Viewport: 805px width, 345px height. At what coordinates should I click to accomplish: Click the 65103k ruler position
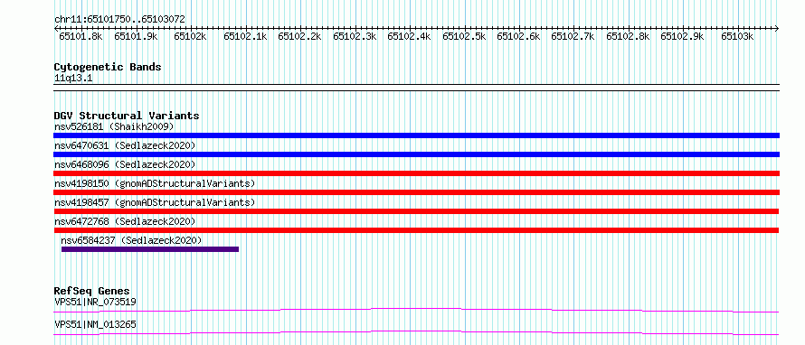pos(737,36)
